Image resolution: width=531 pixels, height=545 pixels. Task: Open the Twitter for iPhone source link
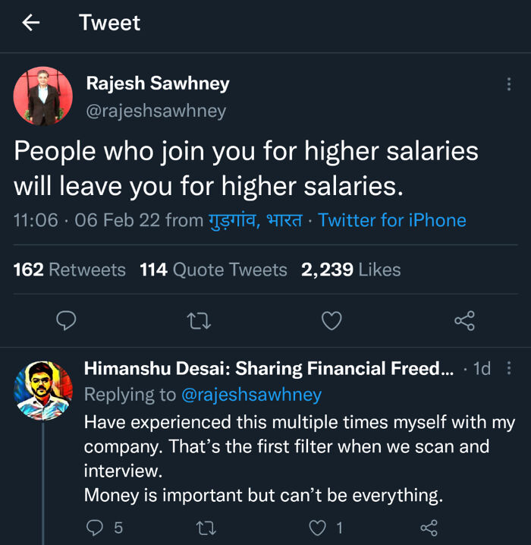391,221
